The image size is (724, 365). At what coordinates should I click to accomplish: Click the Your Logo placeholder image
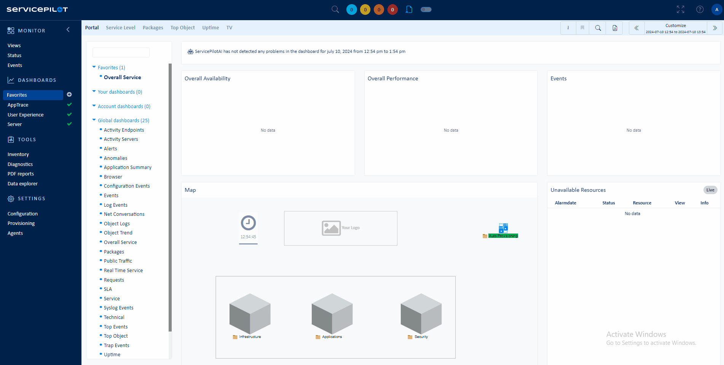click(341, 228)
